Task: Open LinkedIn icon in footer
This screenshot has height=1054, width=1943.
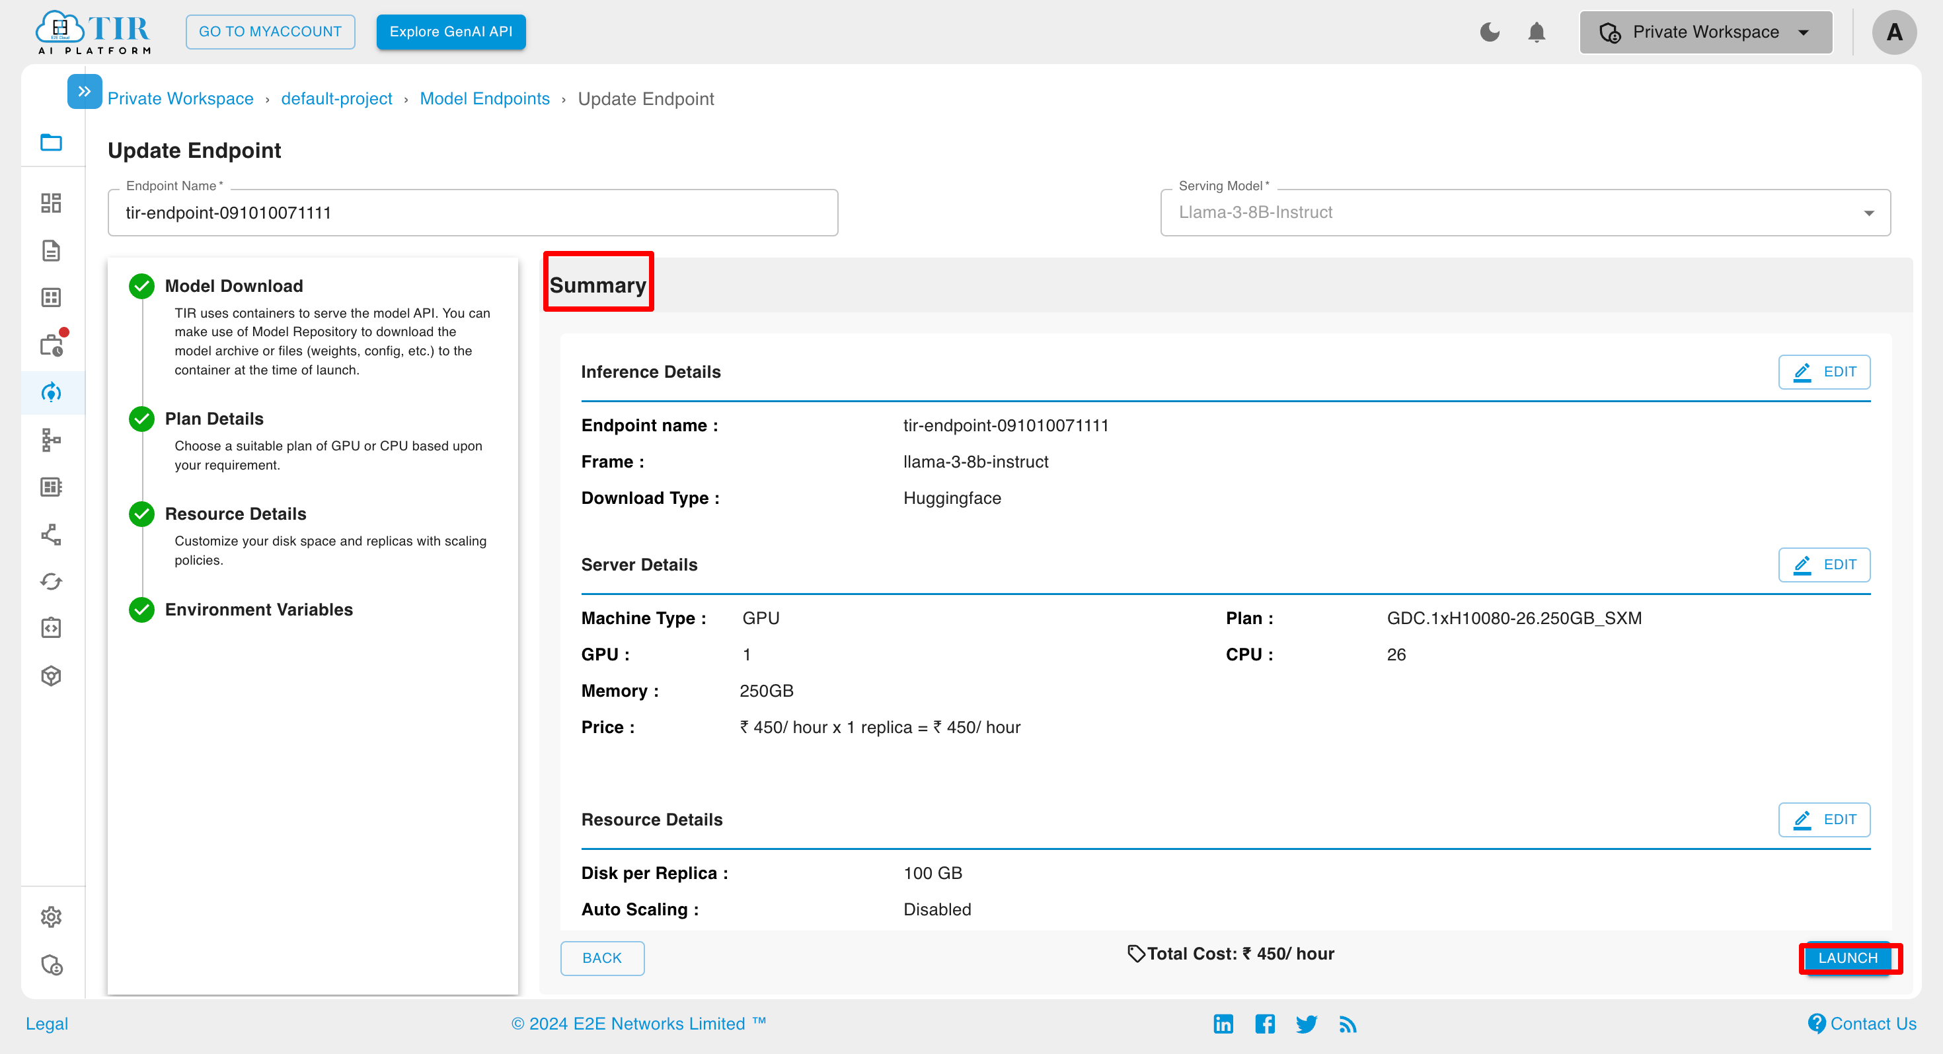Action: 1223,1024
